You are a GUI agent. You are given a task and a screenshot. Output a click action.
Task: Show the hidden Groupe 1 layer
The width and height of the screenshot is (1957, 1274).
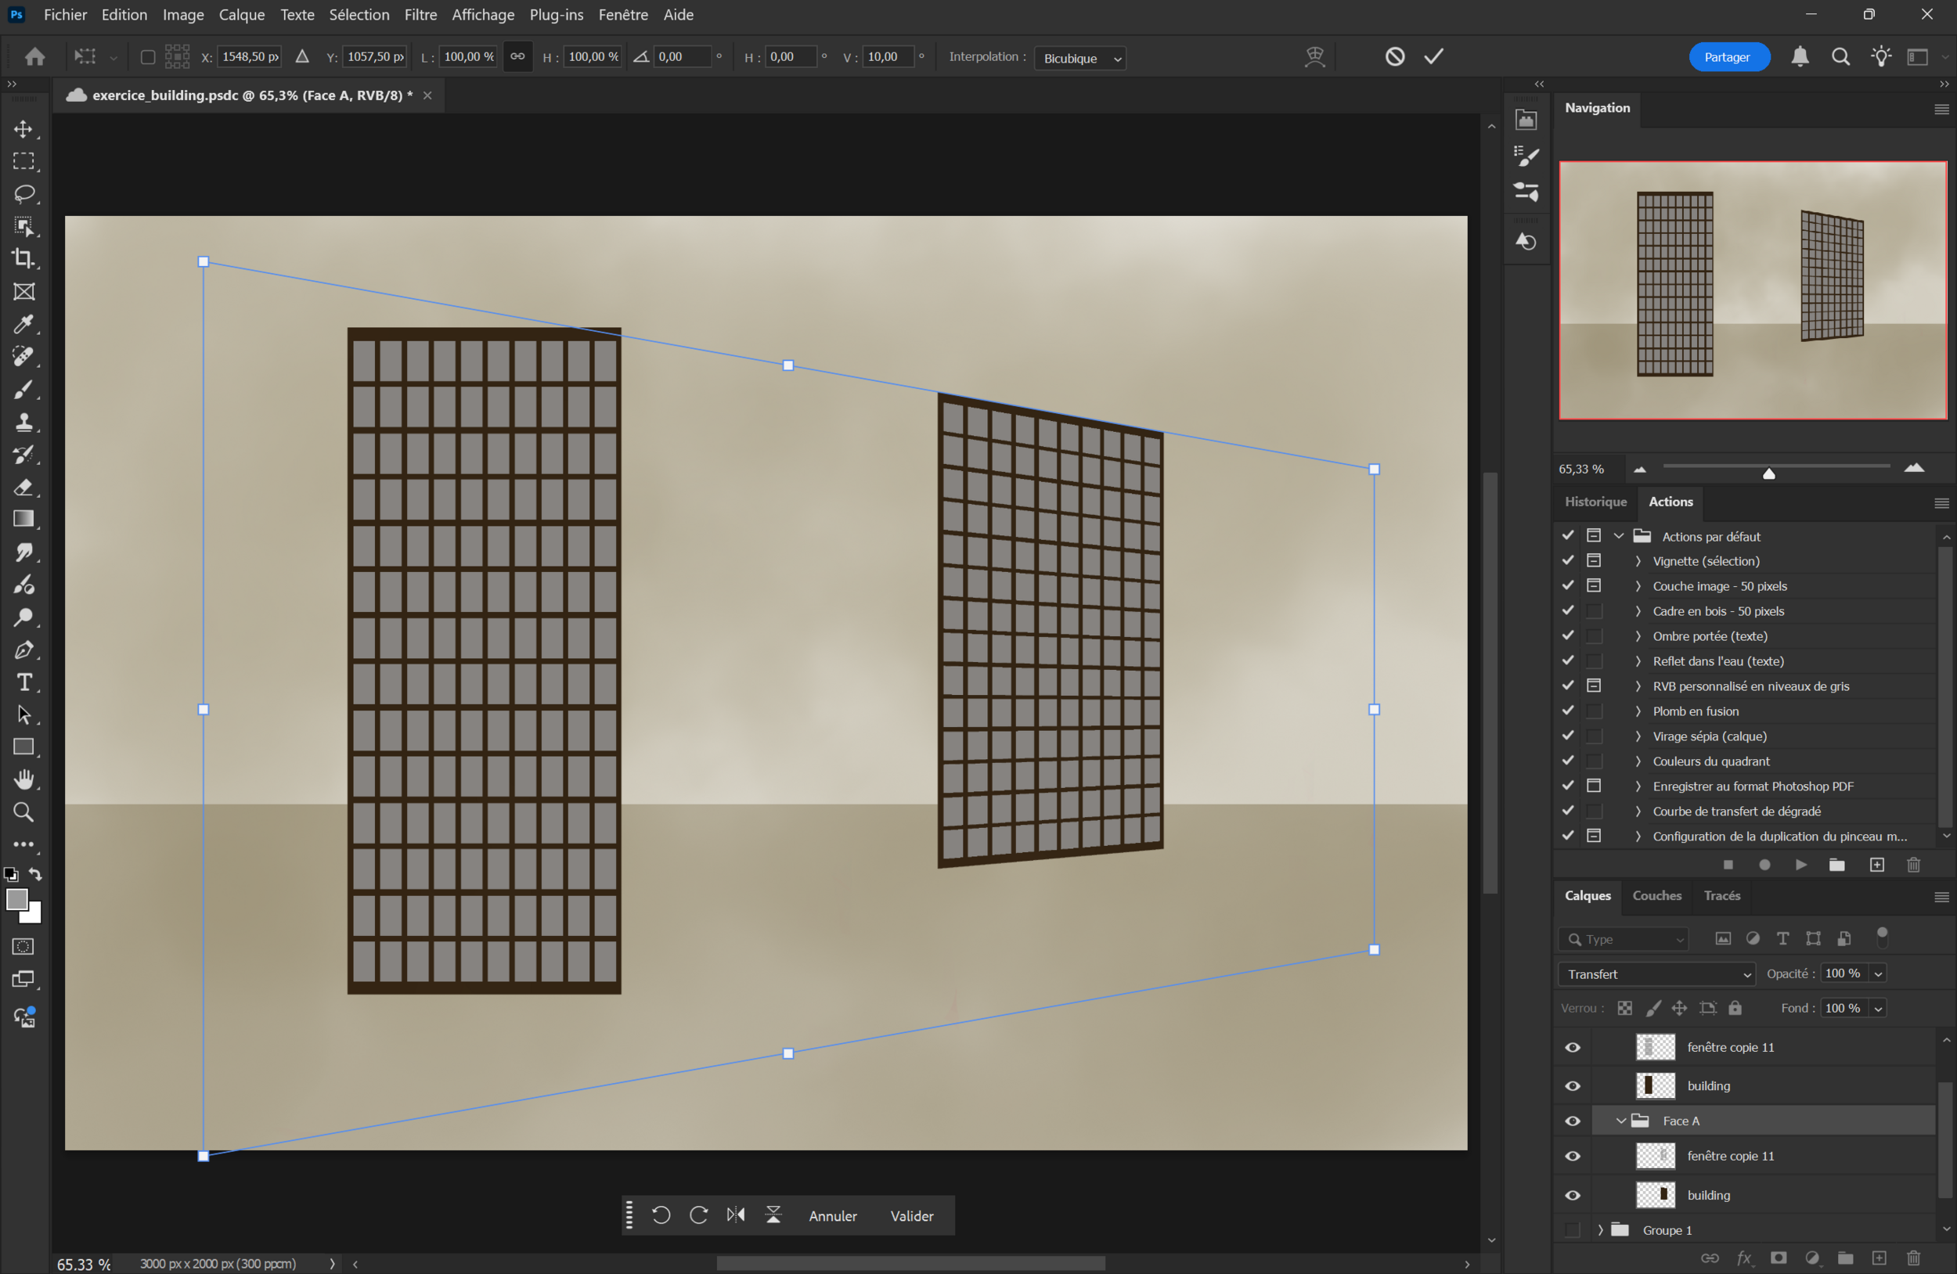point(1572,1230)
